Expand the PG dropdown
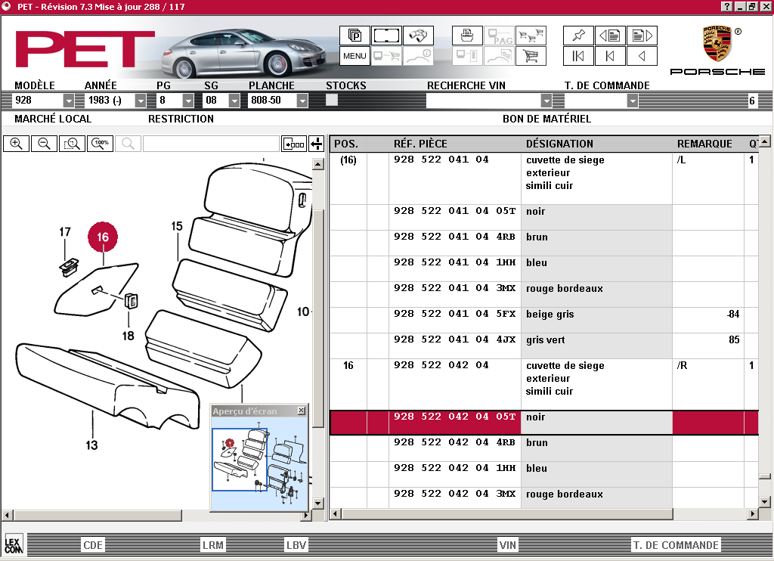 pos(188,101)
